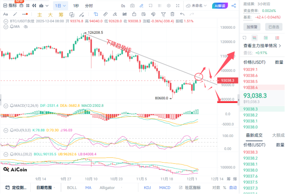The image size is (285, 194).
Task: Click the share icon next to AI解读
Action: tap(234, 6)
